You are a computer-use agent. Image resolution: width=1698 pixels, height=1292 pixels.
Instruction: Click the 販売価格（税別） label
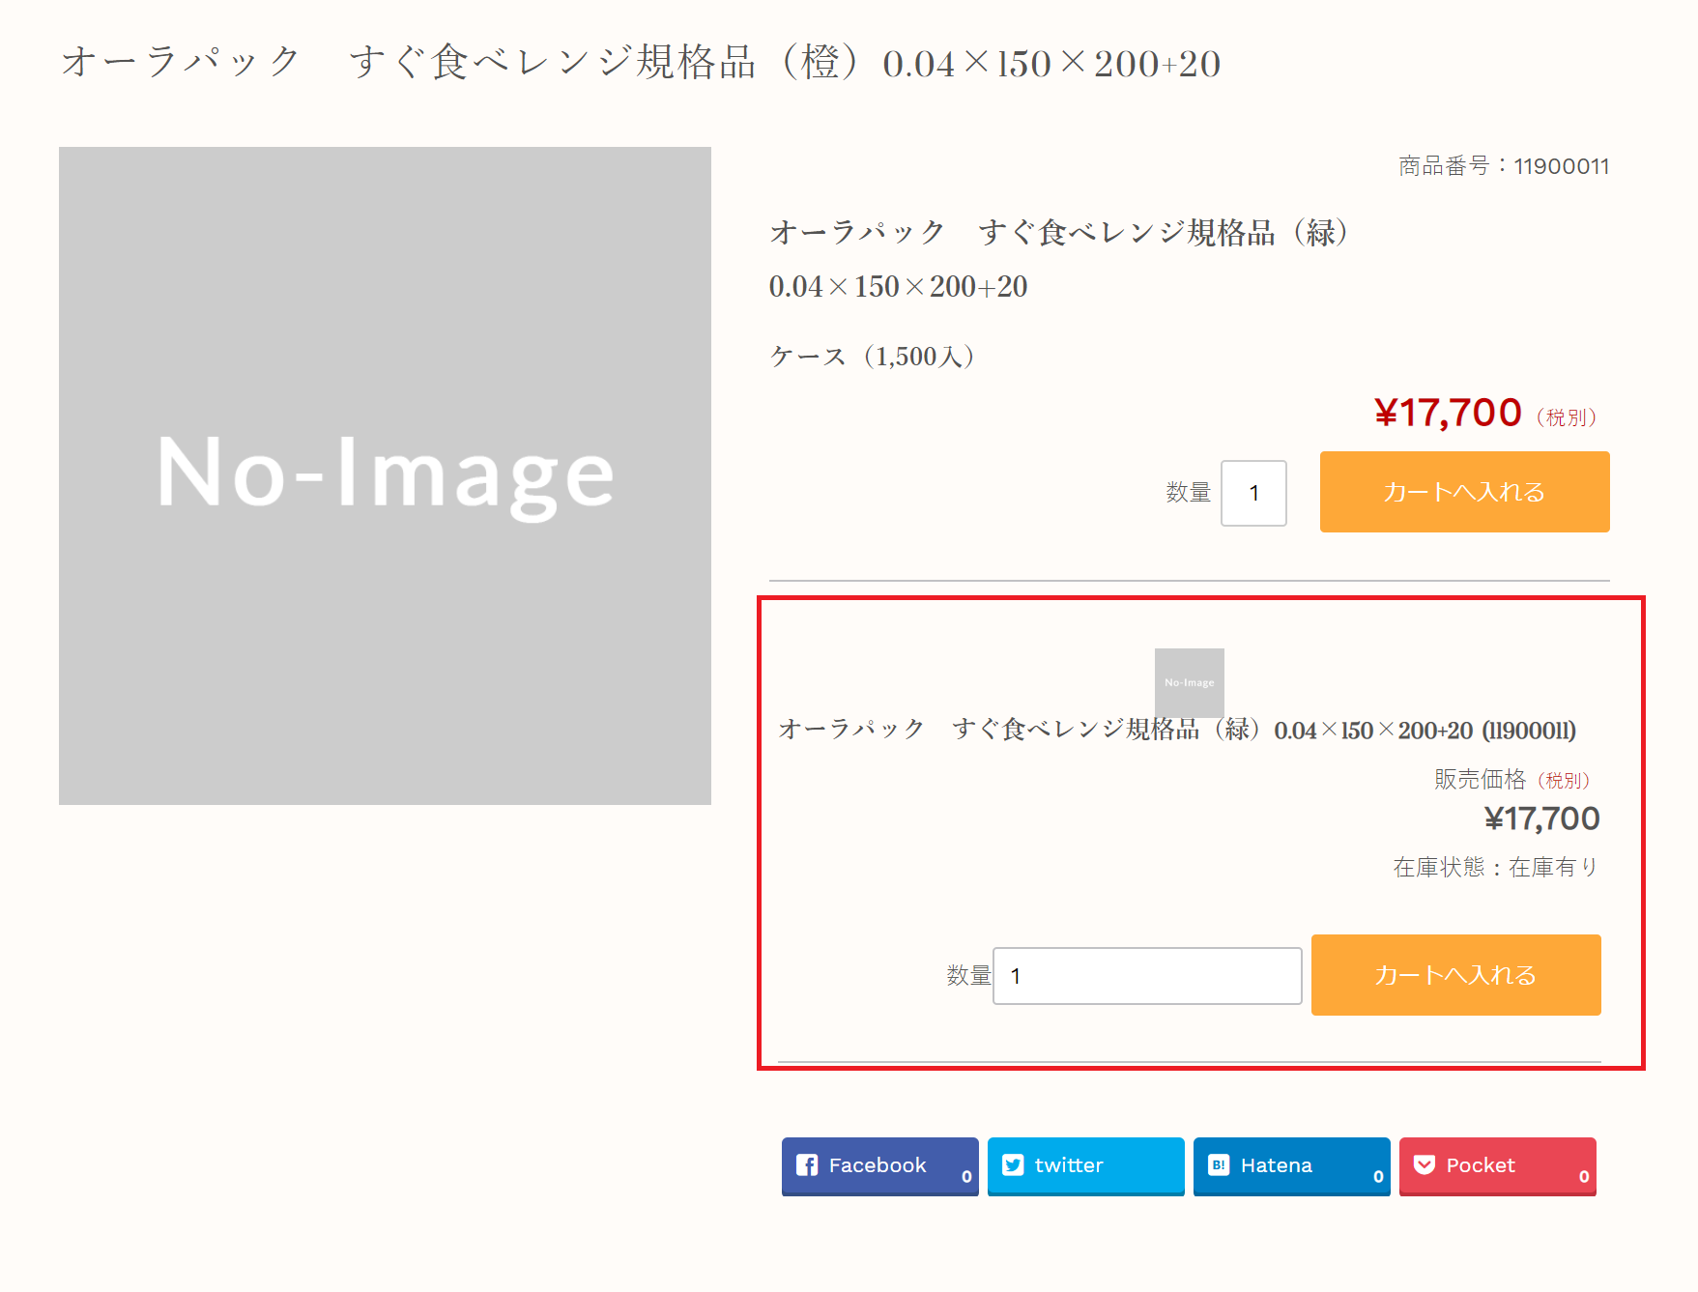point(1512,780)
